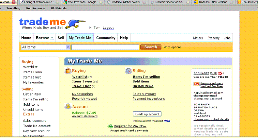The width and height of the screenshot is (258, 138).
Task: Open Pay Now account in sidebar
Action: [x=36, y=131]
